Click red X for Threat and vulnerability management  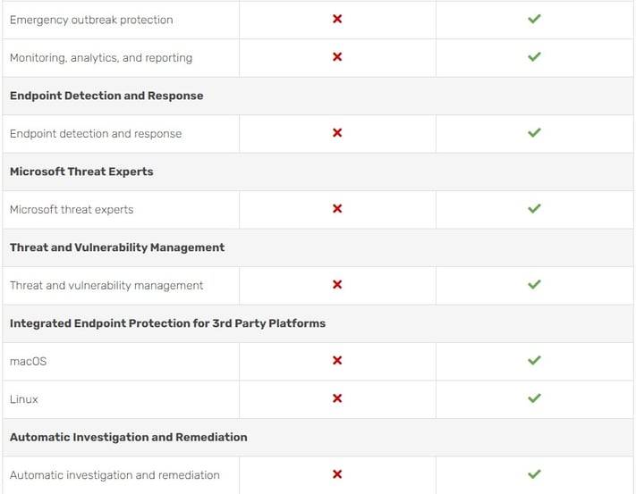point(337,285)
